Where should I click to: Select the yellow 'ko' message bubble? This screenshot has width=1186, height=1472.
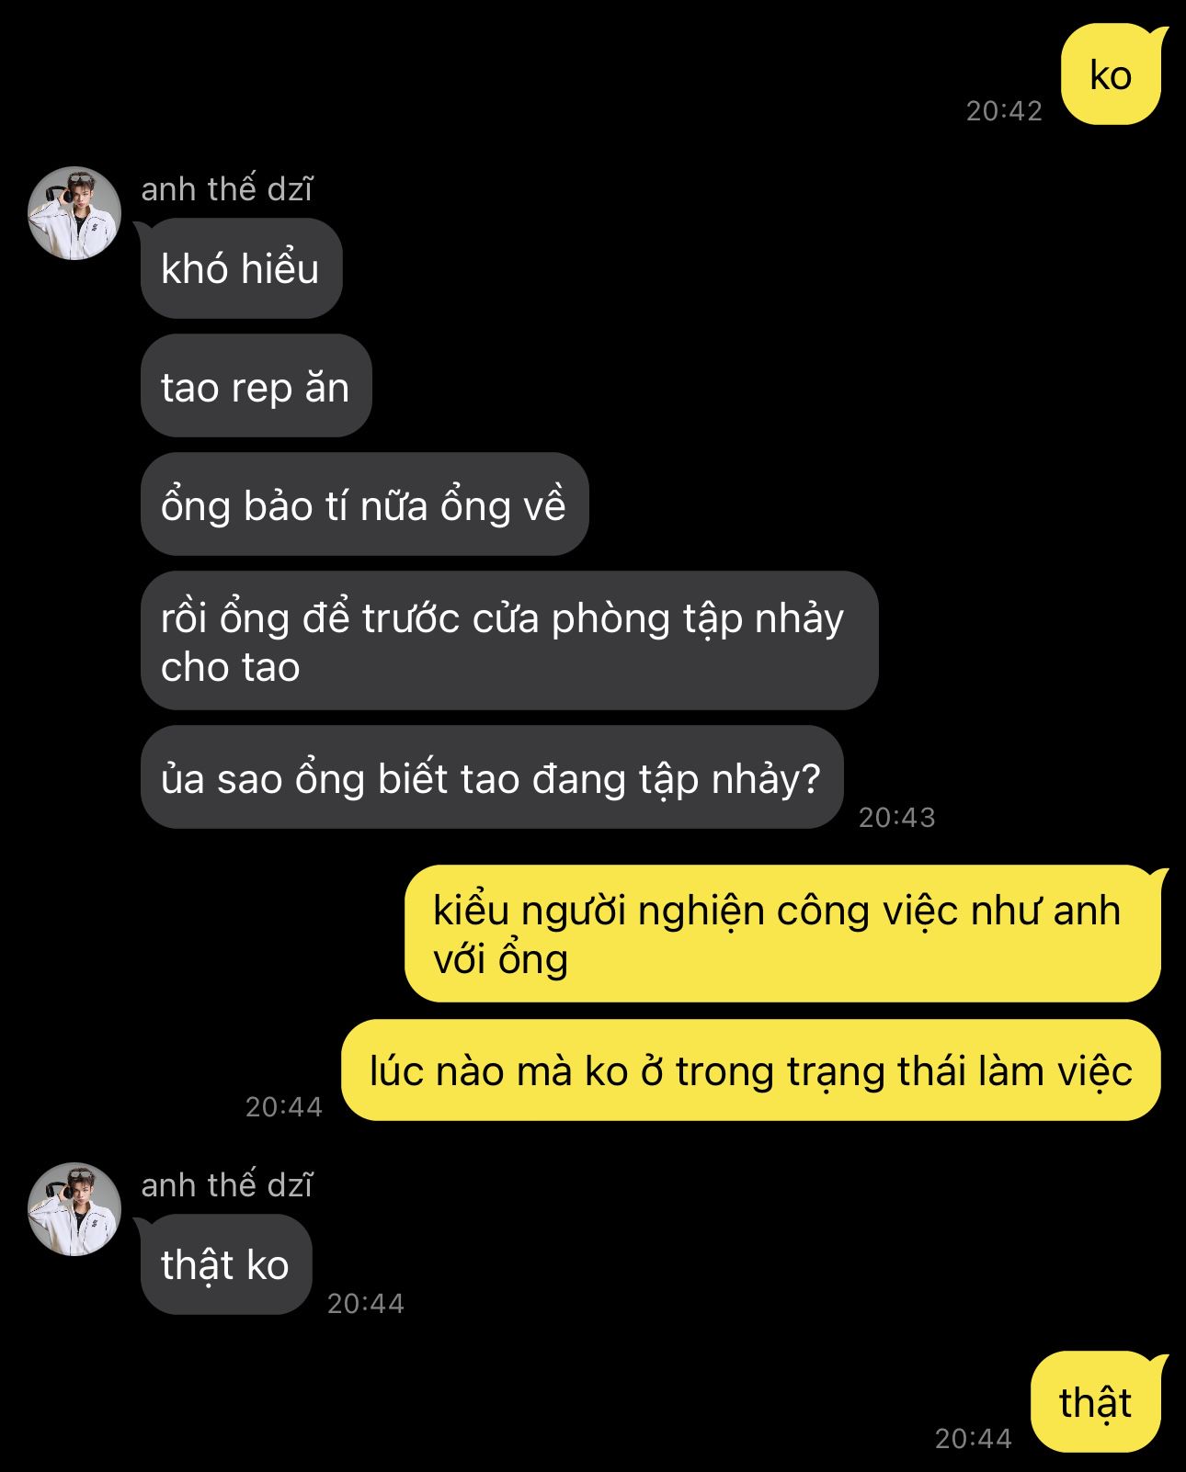[x=1111, y=75]
